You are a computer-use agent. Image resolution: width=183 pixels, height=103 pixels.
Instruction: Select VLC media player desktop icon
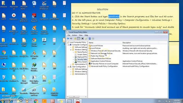[34, 55]
